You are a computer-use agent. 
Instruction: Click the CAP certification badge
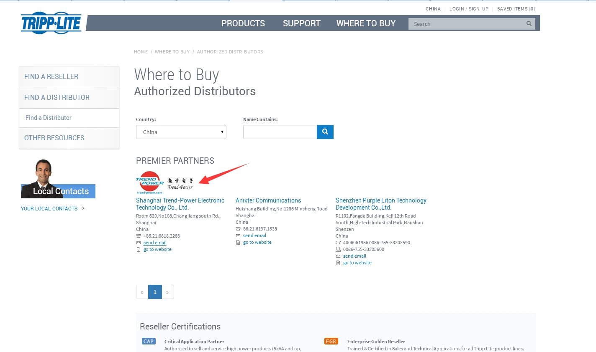coord(149,341)
